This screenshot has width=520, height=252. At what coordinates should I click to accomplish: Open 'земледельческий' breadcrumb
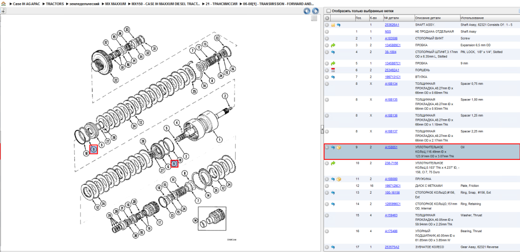tap(85, 4)
